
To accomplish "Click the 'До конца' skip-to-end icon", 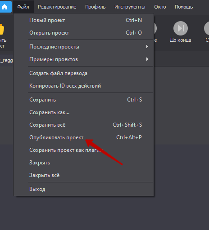I will coord(181,28).
